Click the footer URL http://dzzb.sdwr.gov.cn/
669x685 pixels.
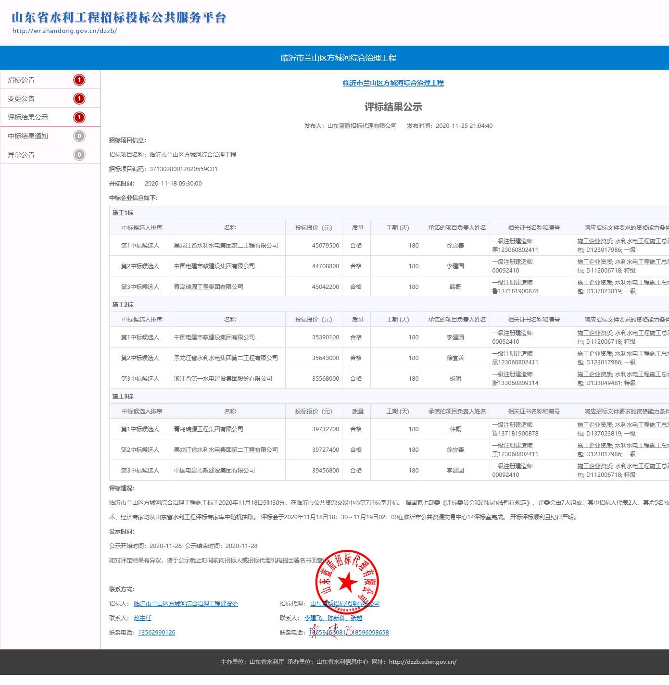(423, 662)
